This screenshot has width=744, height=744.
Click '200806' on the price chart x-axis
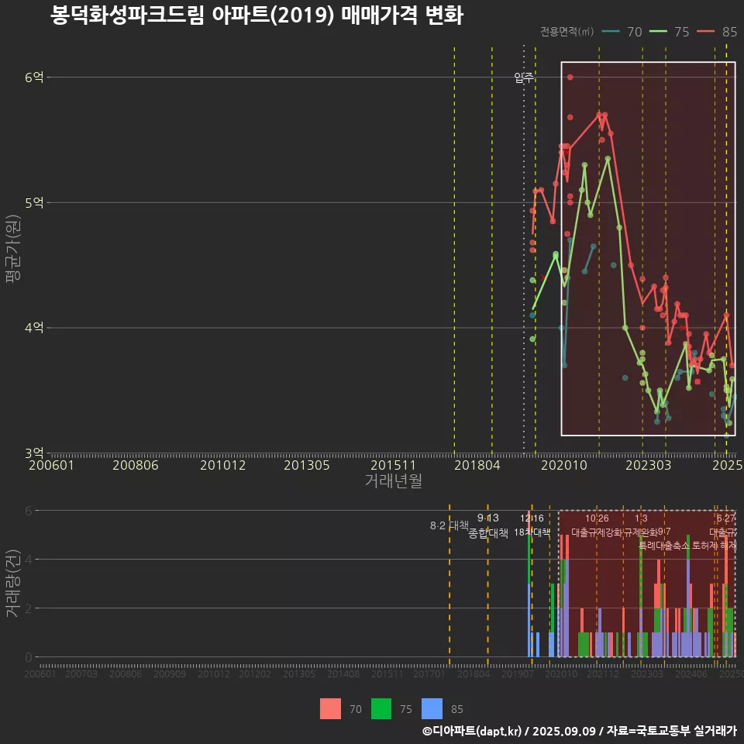pos(135,465)
